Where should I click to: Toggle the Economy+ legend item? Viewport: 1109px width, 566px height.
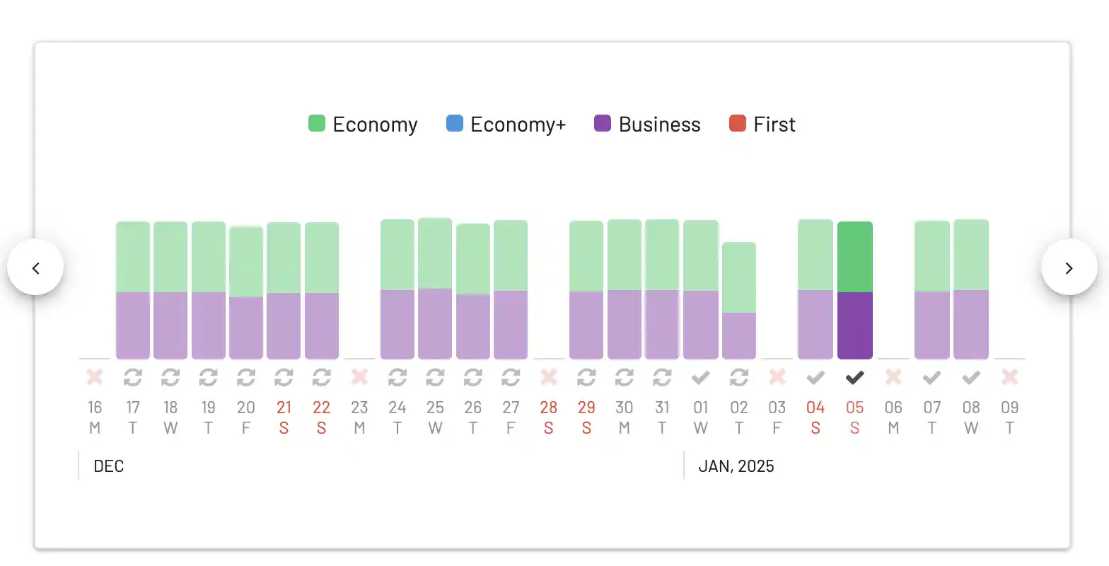click(506, 125)
